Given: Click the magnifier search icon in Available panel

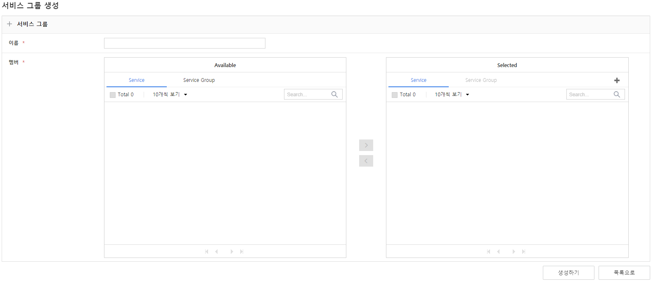Looking at the screenshot, I should pos(334,95).
